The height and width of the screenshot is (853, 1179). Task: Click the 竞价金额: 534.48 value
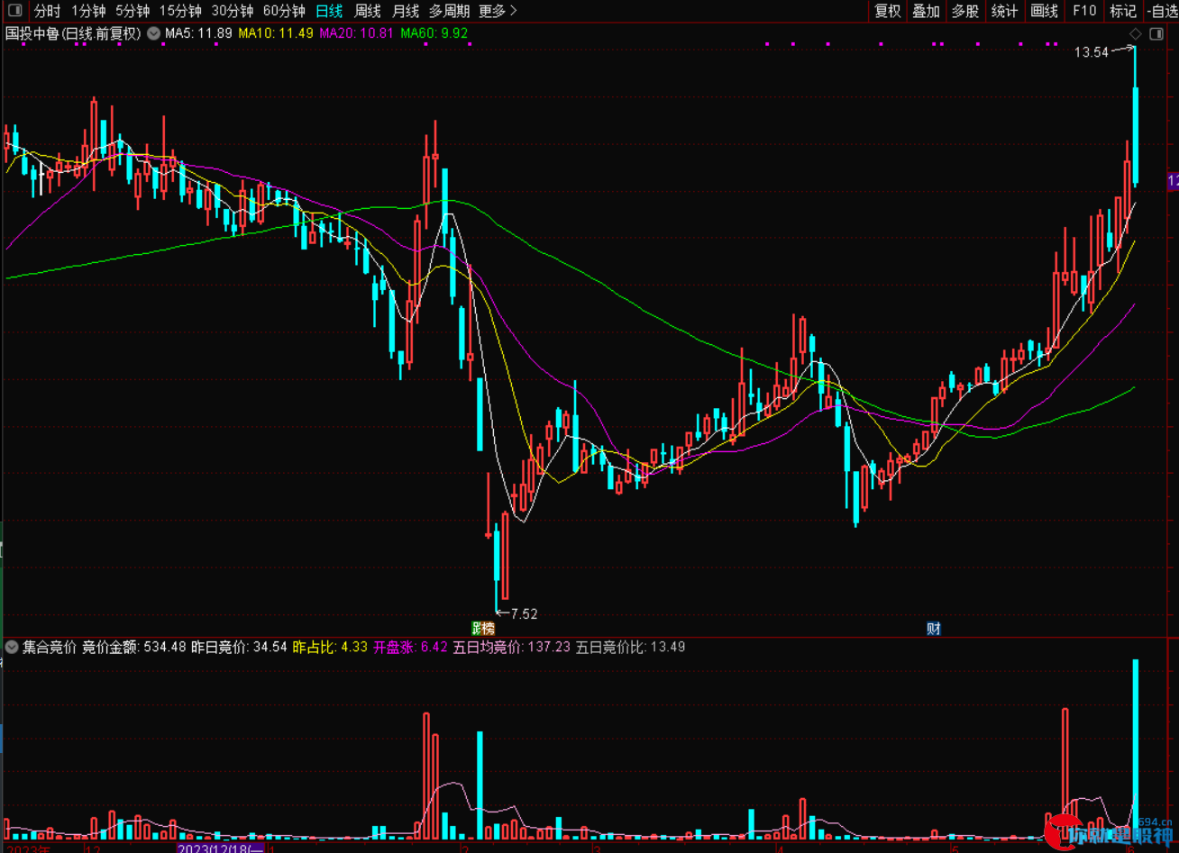click(x=134, y=647)
